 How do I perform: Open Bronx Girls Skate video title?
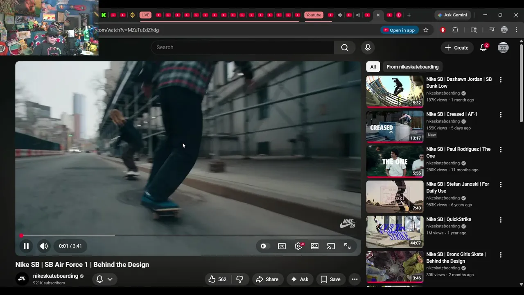[x=456, y=258]
